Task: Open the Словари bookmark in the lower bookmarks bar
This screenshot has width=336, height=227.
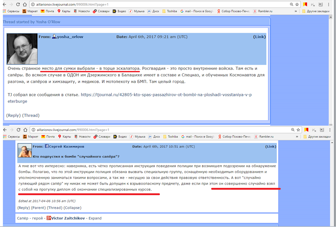Action: click(x=102, y=137)
